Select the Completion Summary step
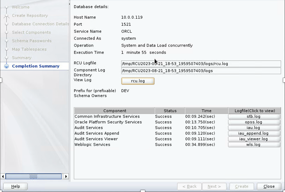 click(36, 66)
